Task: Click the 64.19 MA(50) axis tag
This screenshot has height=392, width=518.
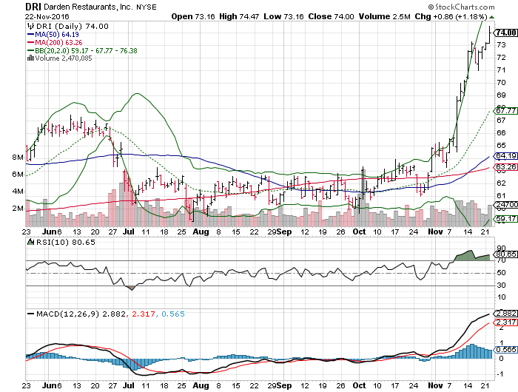Action: [x=505, y=155]
